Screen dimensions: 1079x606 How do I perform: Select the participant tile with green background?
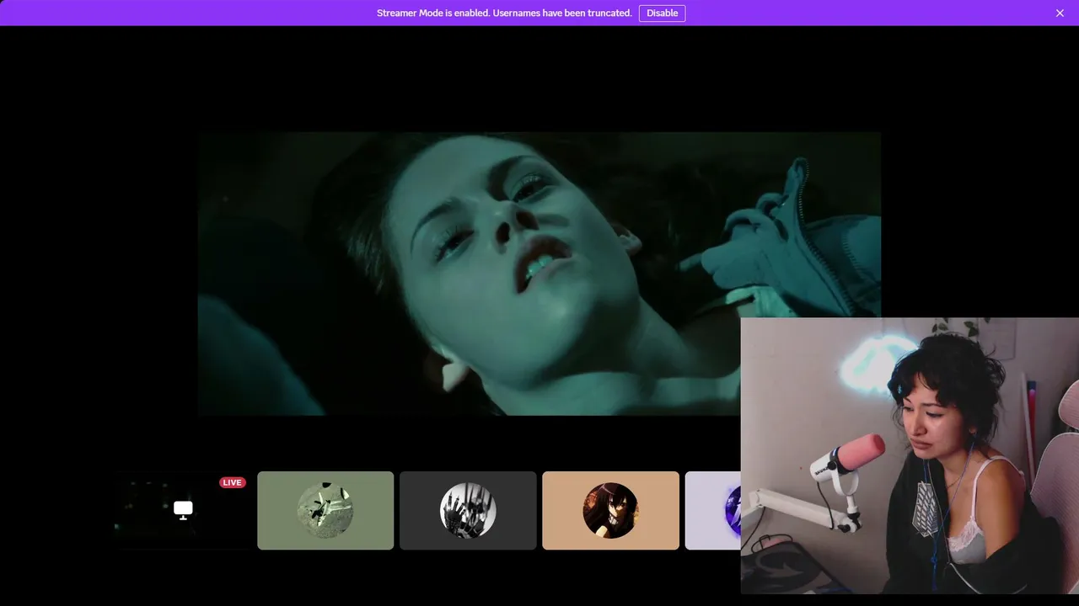coord(325,510)
